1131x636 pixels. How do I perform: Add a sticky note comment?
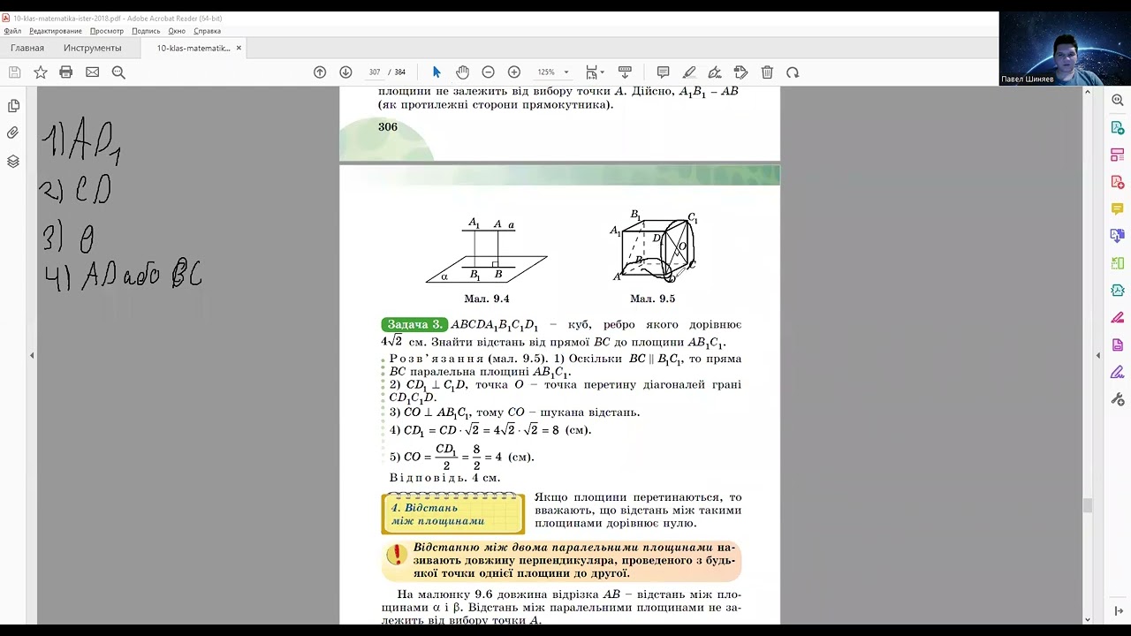click(x=663, y=72)
